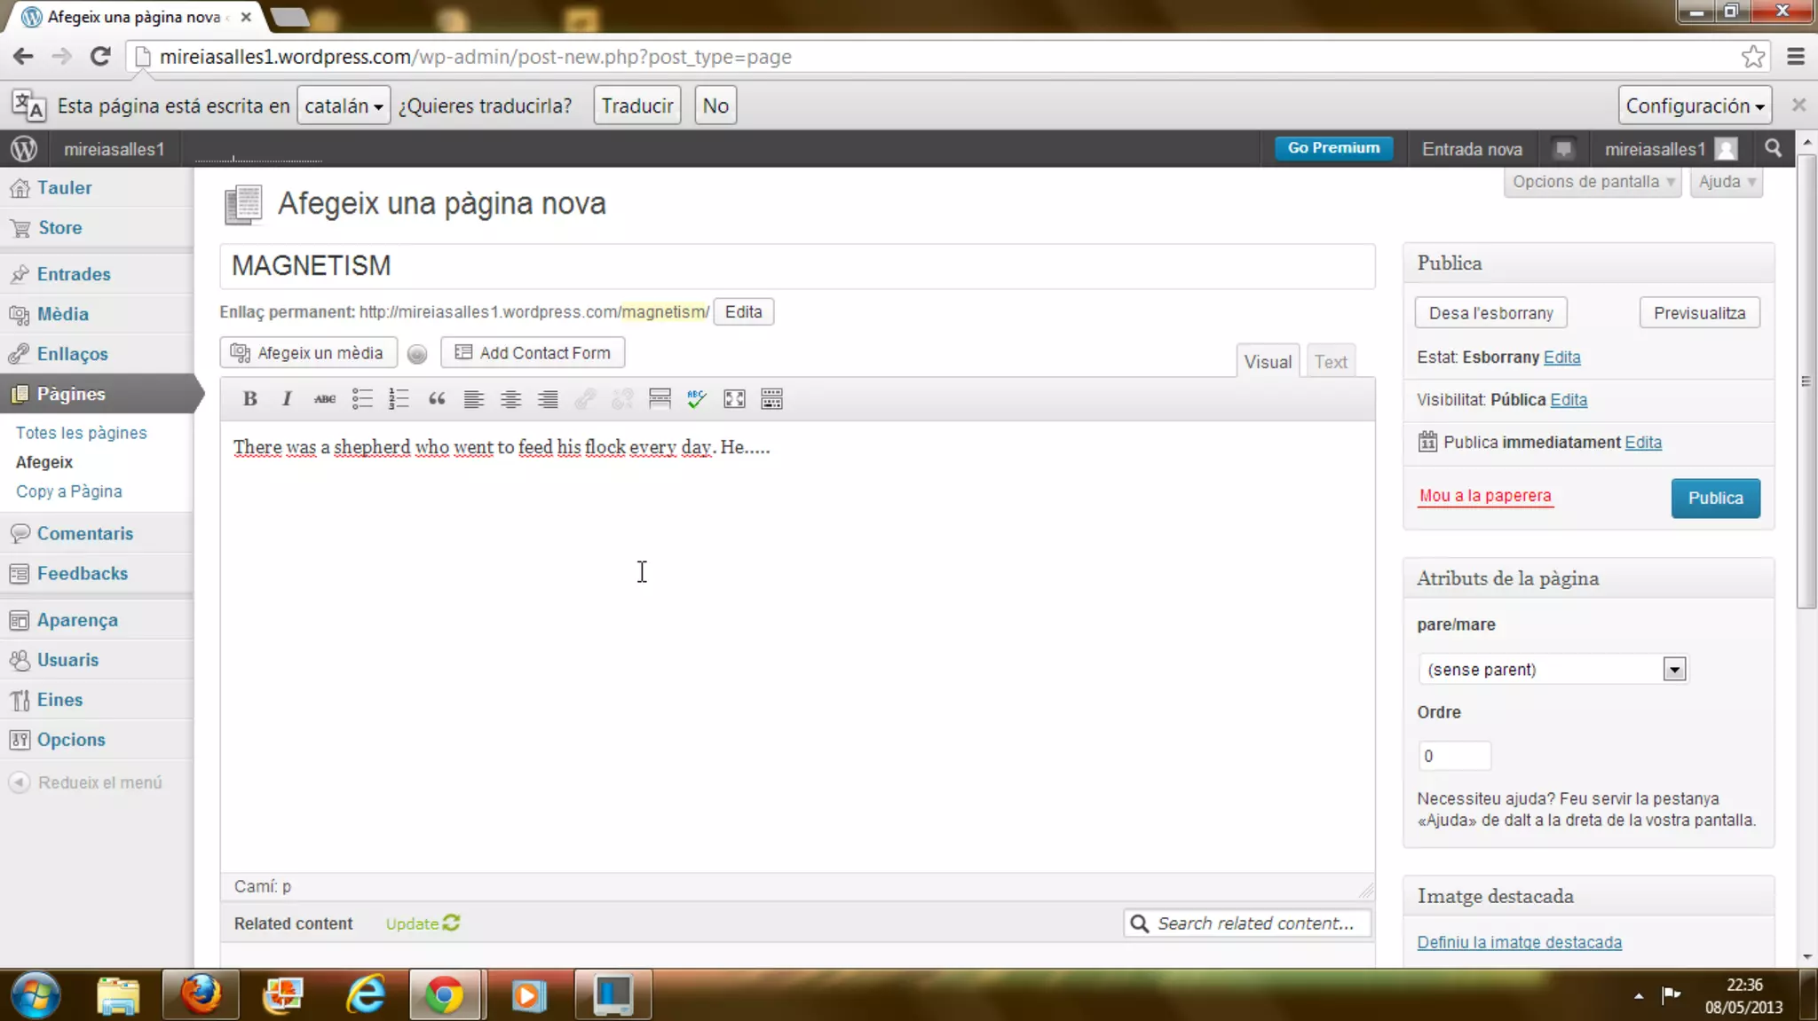Click the Go Premium button
The width and height of the screenshot is (1818, 1021).
pos(1333,148)
